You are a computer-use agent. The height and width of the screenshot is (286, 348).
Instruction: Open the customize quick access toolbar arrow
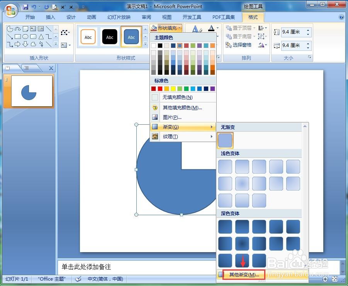pos(83,7)
